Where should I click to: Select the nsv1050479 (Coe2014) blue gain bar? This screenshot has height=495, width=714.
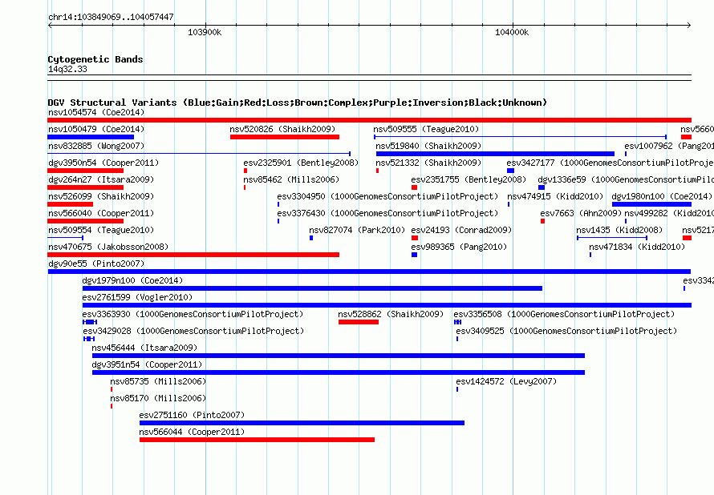click(91, 137)
